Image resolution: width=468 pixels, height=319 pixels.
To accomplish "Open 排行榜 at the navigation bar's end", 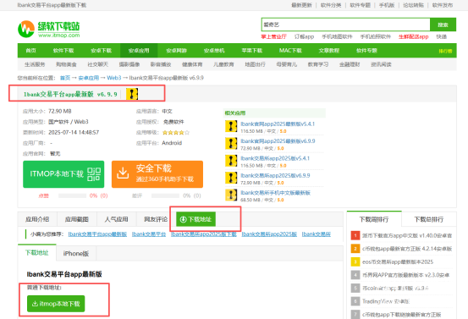I will pyautogui.click(x=445, y=51).
